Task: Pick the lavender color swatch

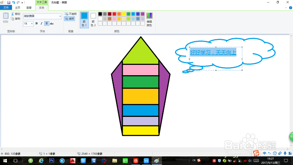Action: (x=142, y=19)
